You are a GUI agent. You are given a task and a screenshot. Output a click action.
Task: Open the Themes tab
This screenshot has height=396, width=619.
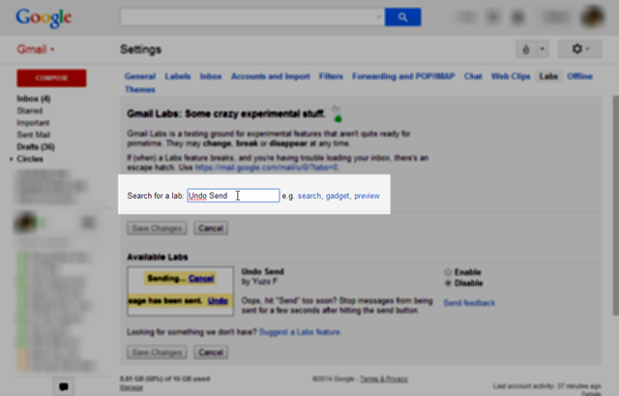(x=140, y=90)
